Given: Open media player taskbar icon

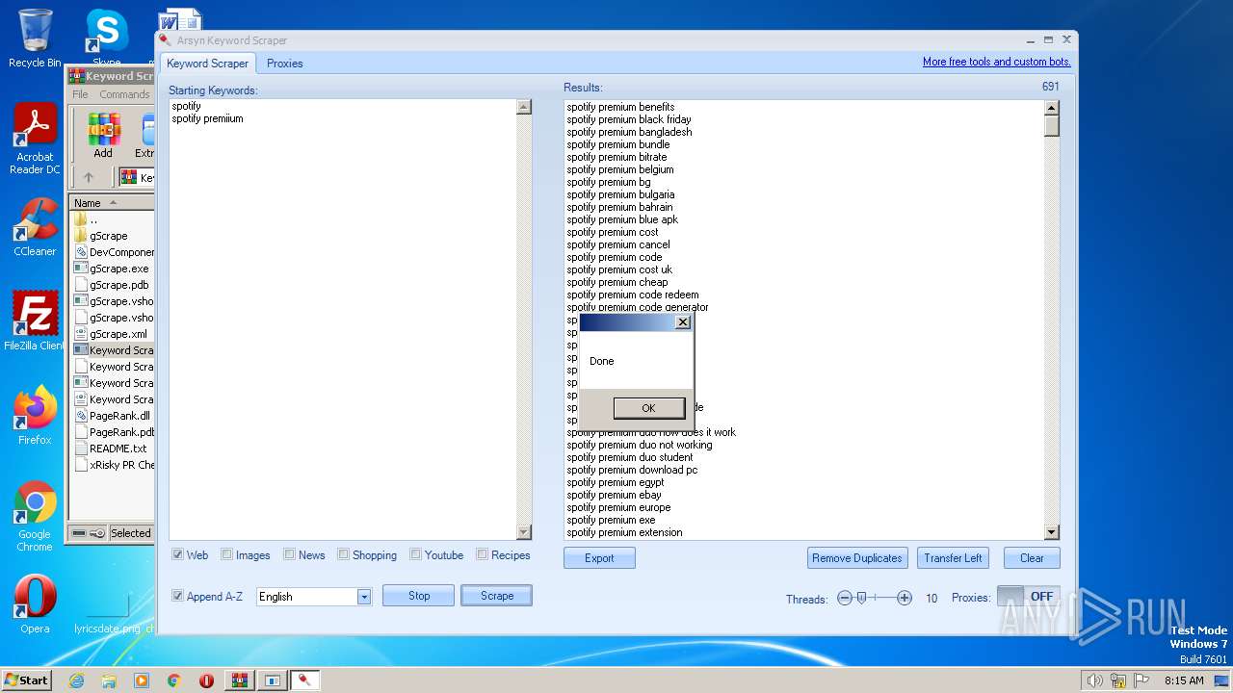Looking at the screenshot, I should [x=142, y=680].
